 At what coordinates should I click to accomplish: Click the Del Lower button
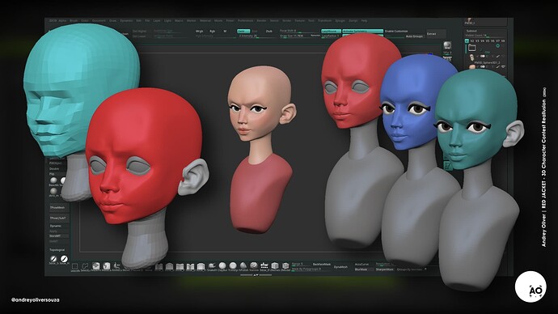[x=139, y=36]
